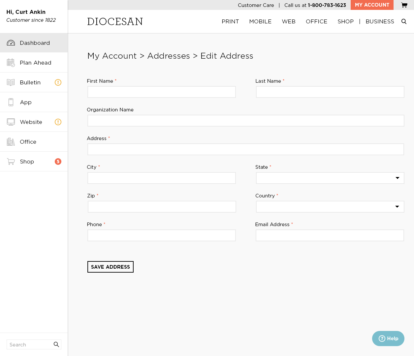The image size is (414, 356).
Task: Click the Plan Ahead calendar icon
Action: (x=11, y=63)
